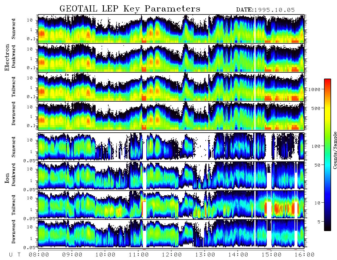Click the "5" color scale value
Screen dimensions: 337x260
319,222
